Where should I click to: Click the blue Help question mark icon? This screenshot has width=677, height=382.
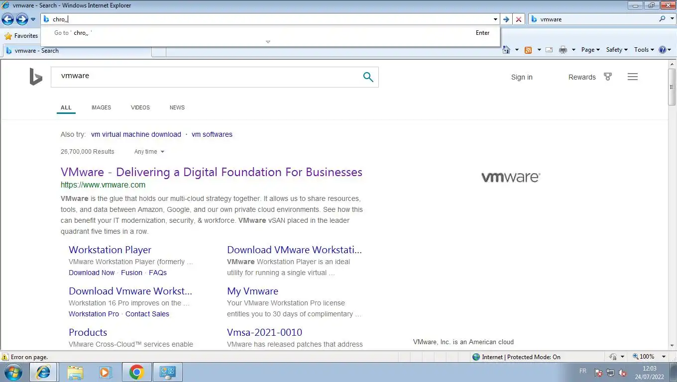pos(663,50)
